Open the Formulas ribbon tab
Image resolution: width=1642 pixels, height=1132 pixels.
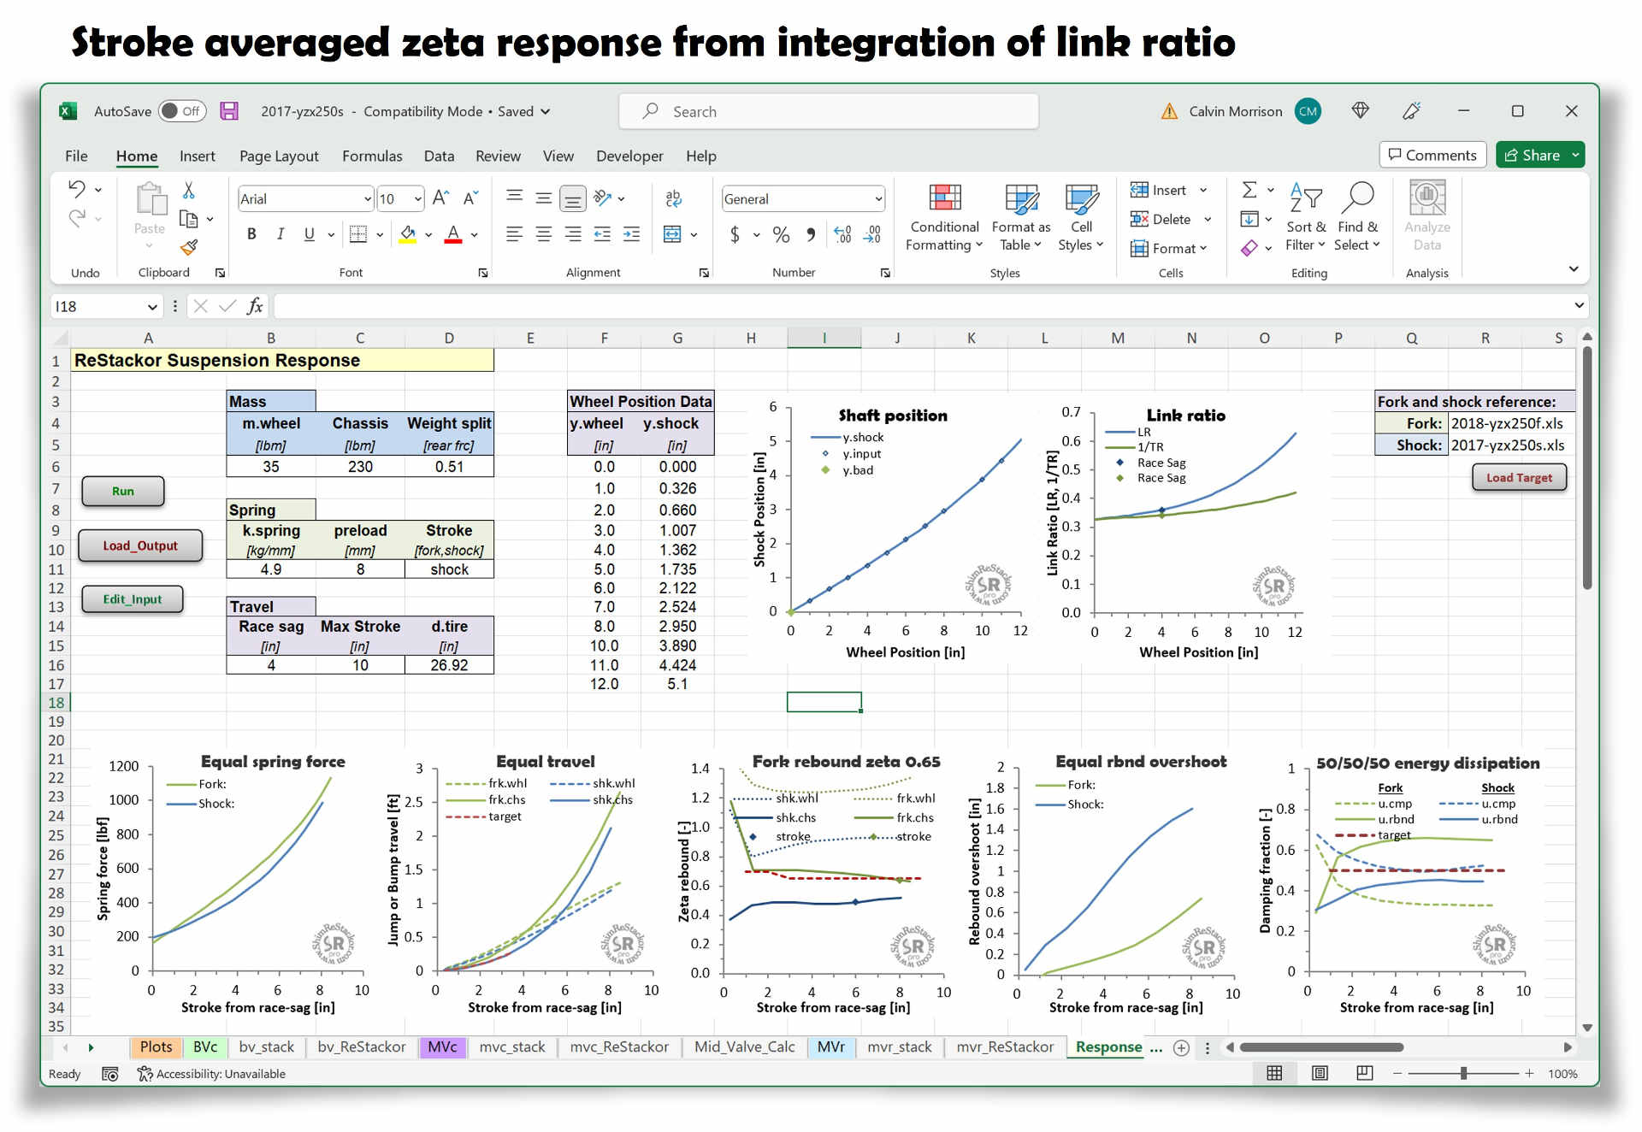pyautogui.click(x=371, y=156)
